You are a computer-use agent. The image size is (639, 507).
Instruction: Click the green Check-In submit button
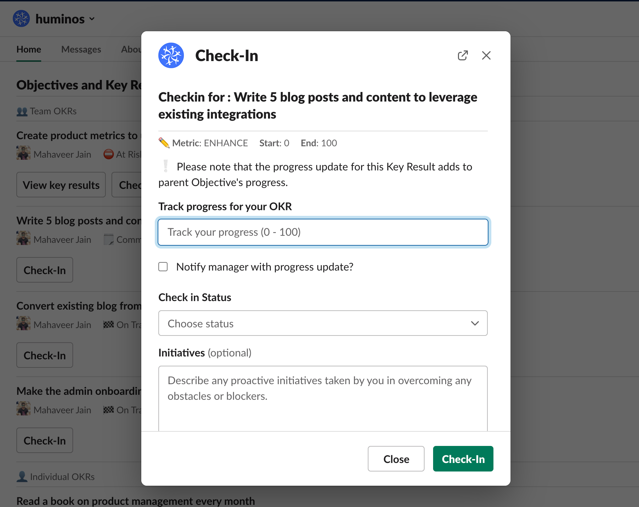coord(463,459)
